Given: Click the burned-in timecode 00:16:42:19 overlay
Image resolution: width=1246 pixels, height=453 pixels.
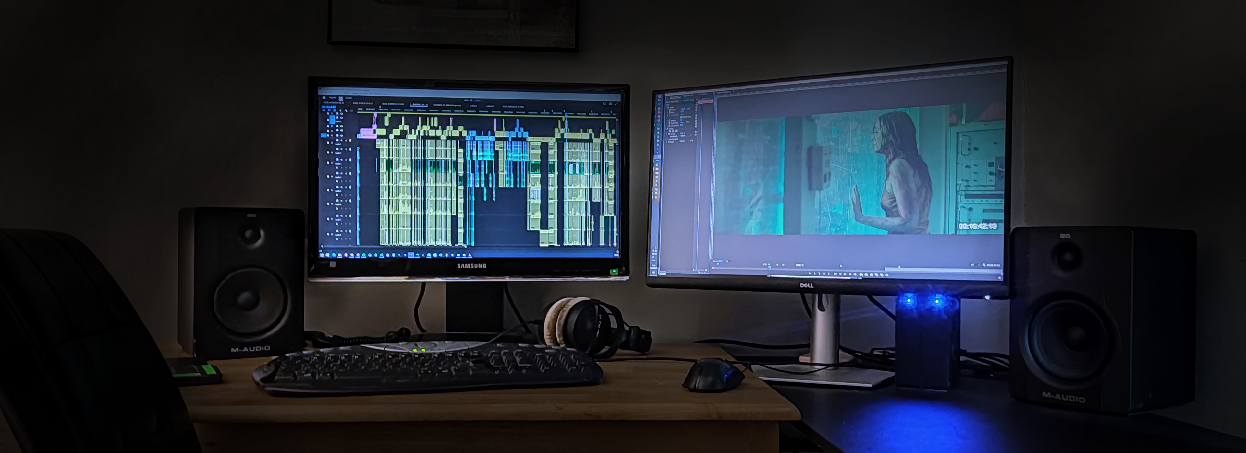Looking at the screenshot, I should tap(978, 226).
